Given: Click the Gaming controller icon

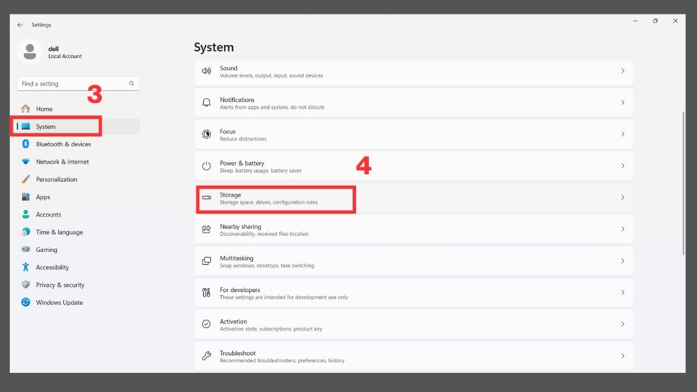Looking at the screenshot, I should click(x=26, y=249).
